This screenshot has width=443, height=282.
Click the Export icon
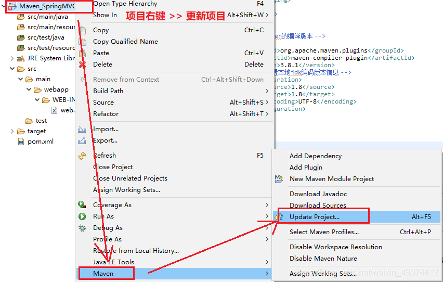tap(82, 140)
